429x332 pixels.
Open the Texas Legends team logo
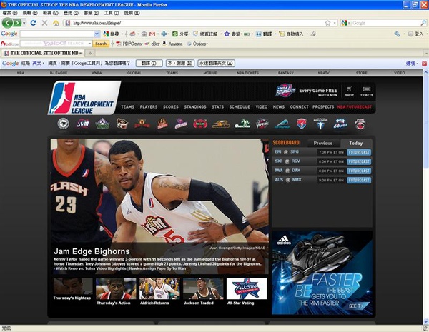coord(320,124)
